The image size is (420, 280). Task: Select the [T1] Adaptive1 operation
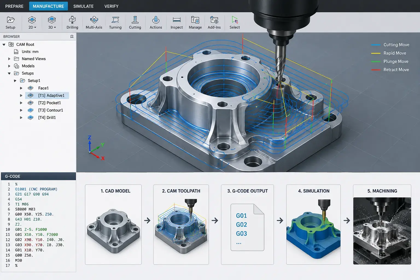click(x=47, y=95)
